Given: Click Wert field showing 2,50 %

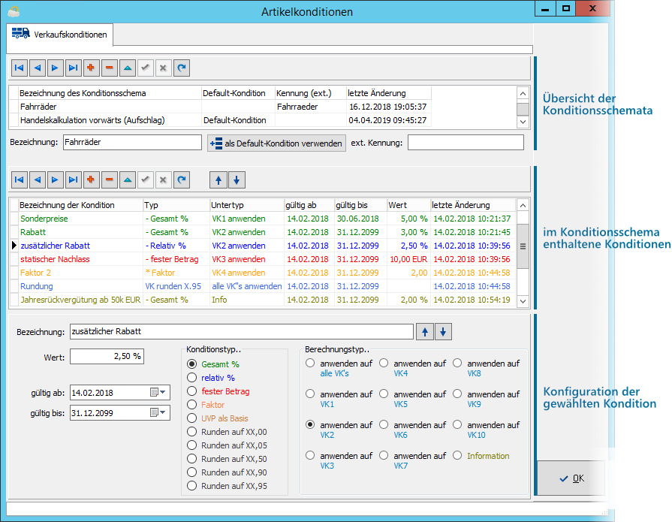Looking at the screenshot, I should (107, 356).
